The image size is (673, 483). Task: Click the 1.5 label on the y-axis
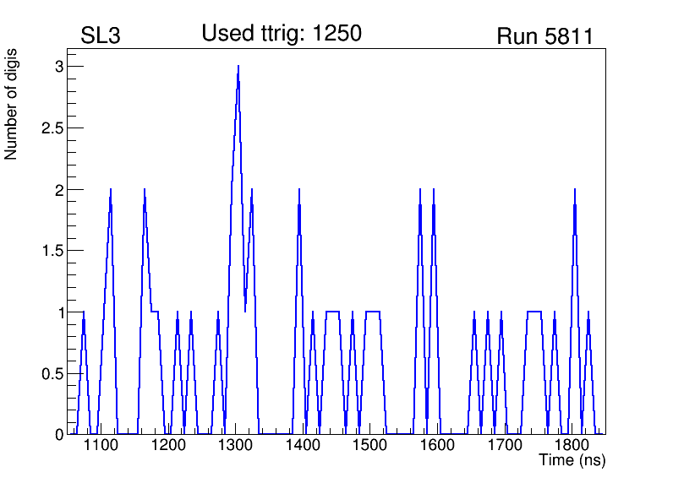(52, 251)
